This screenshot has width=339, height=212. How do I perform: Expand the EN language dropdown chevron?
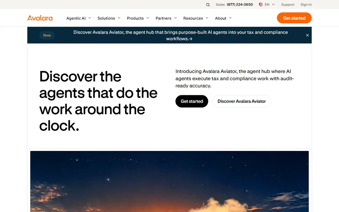(273, 5)
